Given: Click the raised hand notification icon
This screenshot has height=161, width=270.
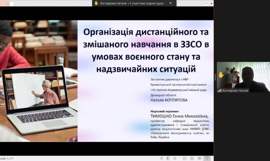Looking at the screenshot, I should click(96, 3).
